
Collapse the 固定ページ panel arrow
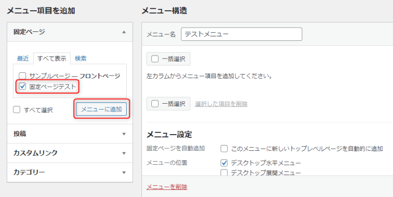click(124, 32)
